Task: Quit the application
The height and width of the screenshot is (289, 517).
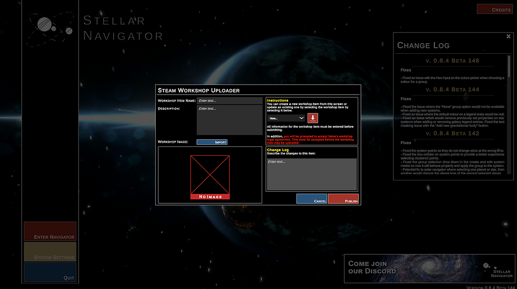Action: tap(50, 272)
